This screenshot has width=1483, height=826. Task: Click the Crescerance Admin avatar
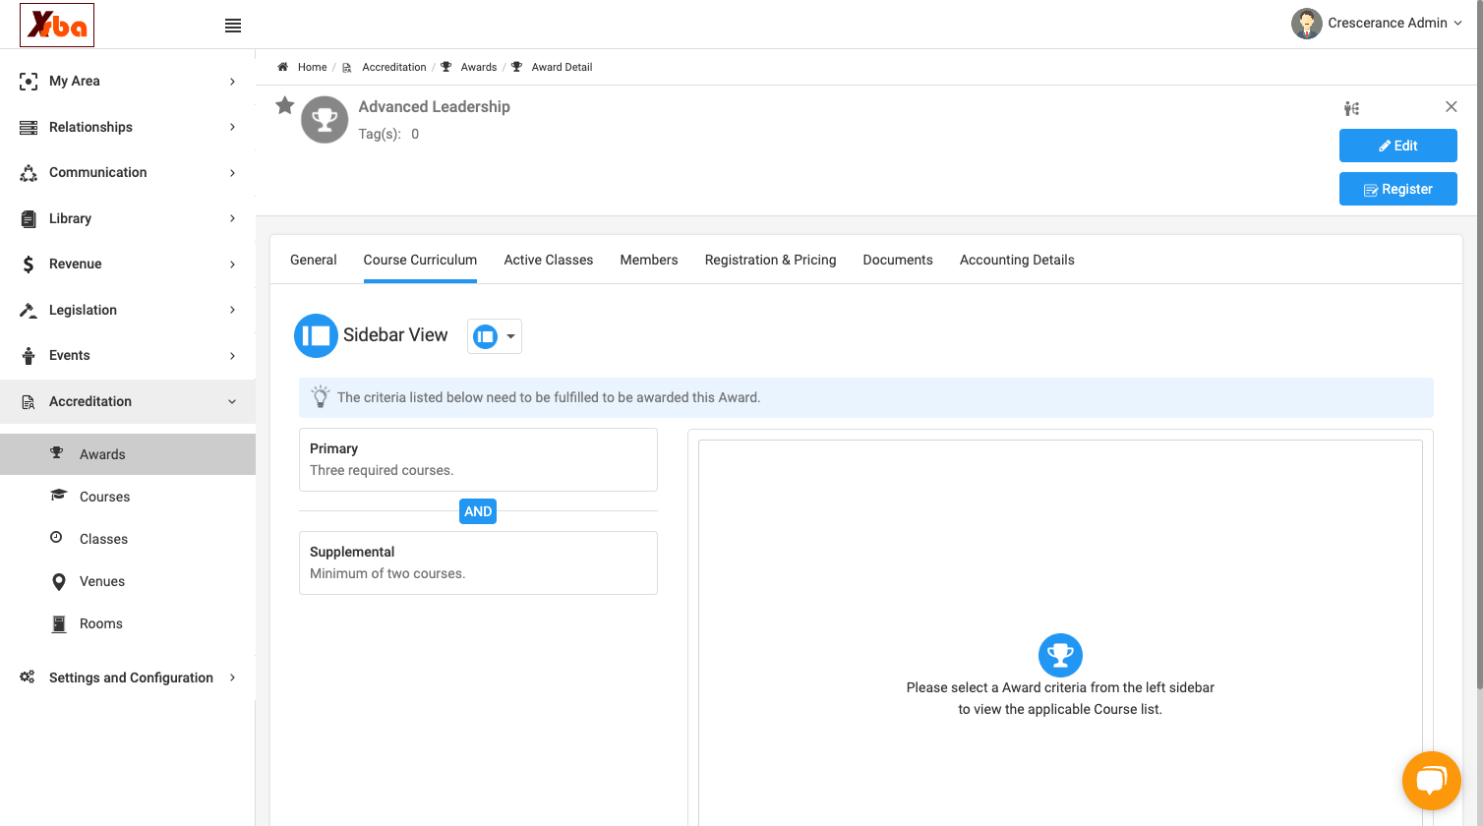(1307, 24)
